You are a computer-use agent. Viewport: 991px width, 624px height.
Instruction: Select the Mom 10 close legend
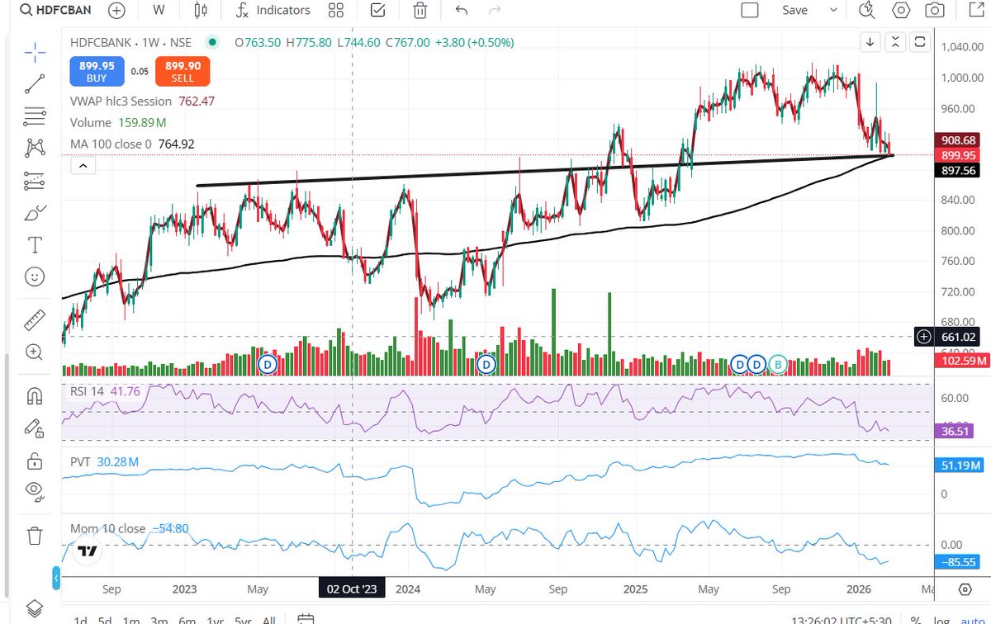[x=107, y=528]
